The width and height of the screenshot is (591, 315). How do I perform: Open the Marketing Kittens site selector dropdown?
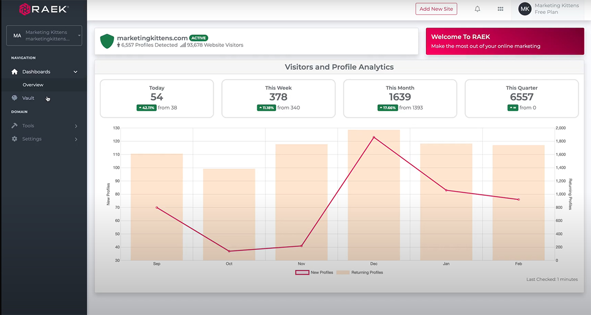pyautogui.click(x=44, y=35)
